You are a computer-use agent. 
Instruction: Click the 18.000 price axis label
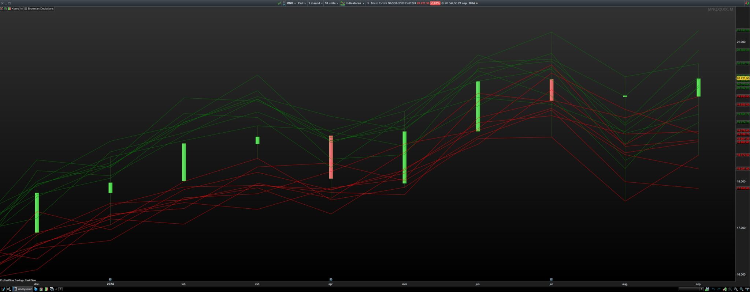point(741,182)
